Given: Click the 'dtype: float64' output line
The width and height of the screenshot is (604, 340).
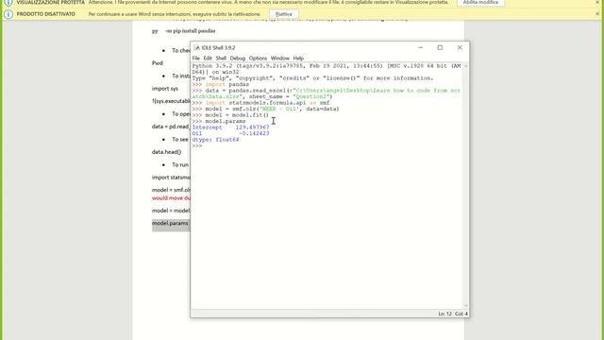Looking at the screenshot, I should tap(215, 140).
